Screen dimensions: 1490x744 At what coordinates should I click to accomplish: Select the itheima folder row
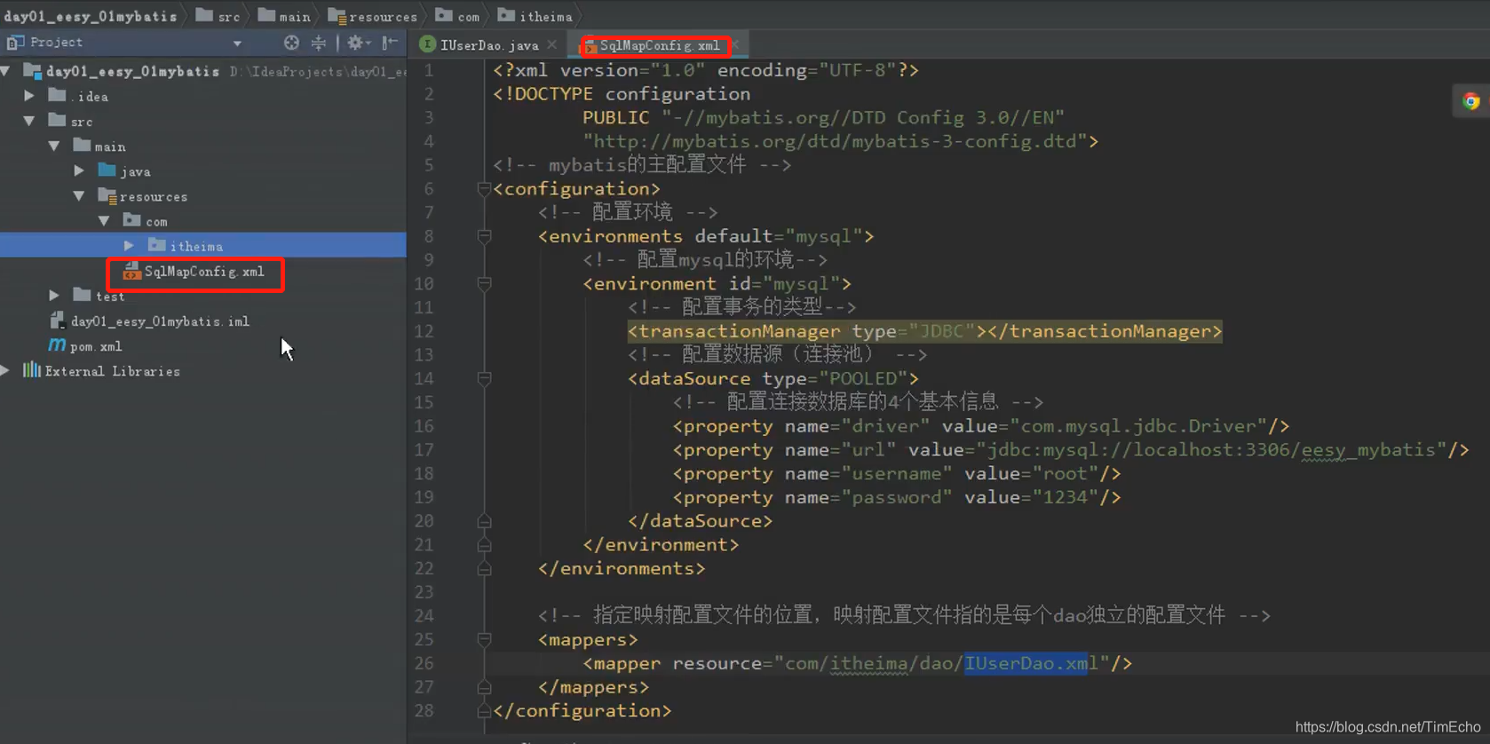pyautogui.click(x=203, y=246)
